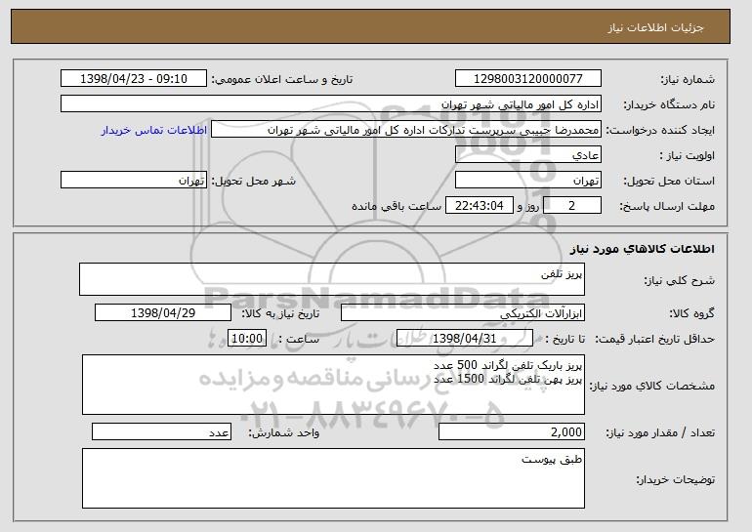This screenshot has height=532, width=752.
Task: Click the label تاریخ نیاز به کالا
Action: click(x=280, y=313)
